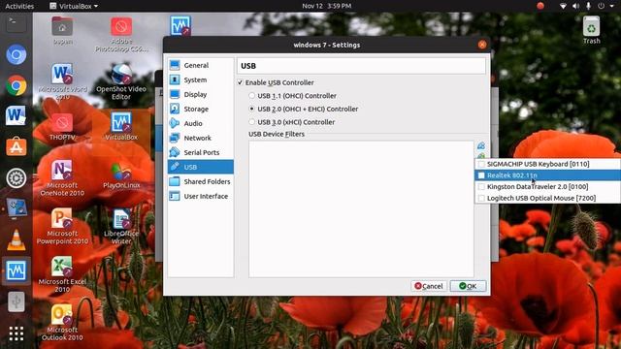Click the red recording indicator in top bar

pyautogui.click(x=540, y=6)
